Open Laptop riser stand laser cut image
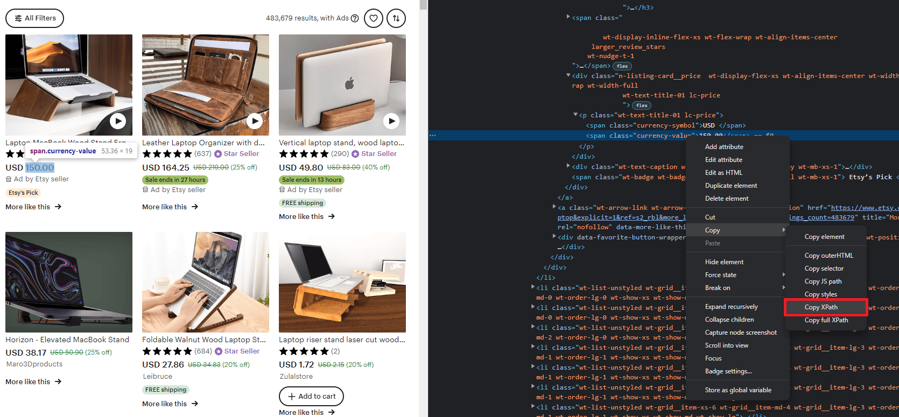The height and width of the screenshot is (417, 899). pyautogui.click(x=342, y=282)
